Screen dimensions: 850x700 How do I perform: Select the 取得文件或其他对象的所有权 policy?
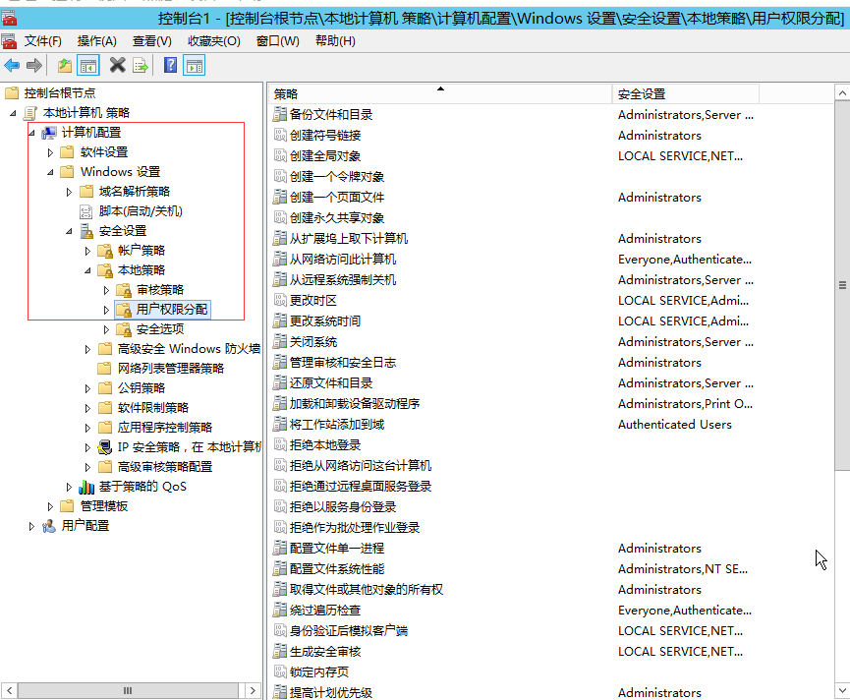pyautogui.click(x=367, y=589)
